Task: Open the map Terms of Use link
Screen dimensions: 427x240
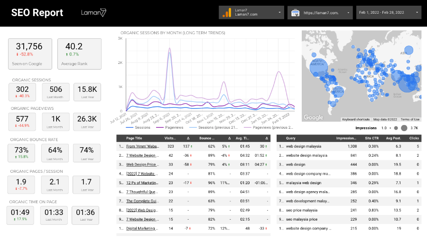Action: point(410,119)
